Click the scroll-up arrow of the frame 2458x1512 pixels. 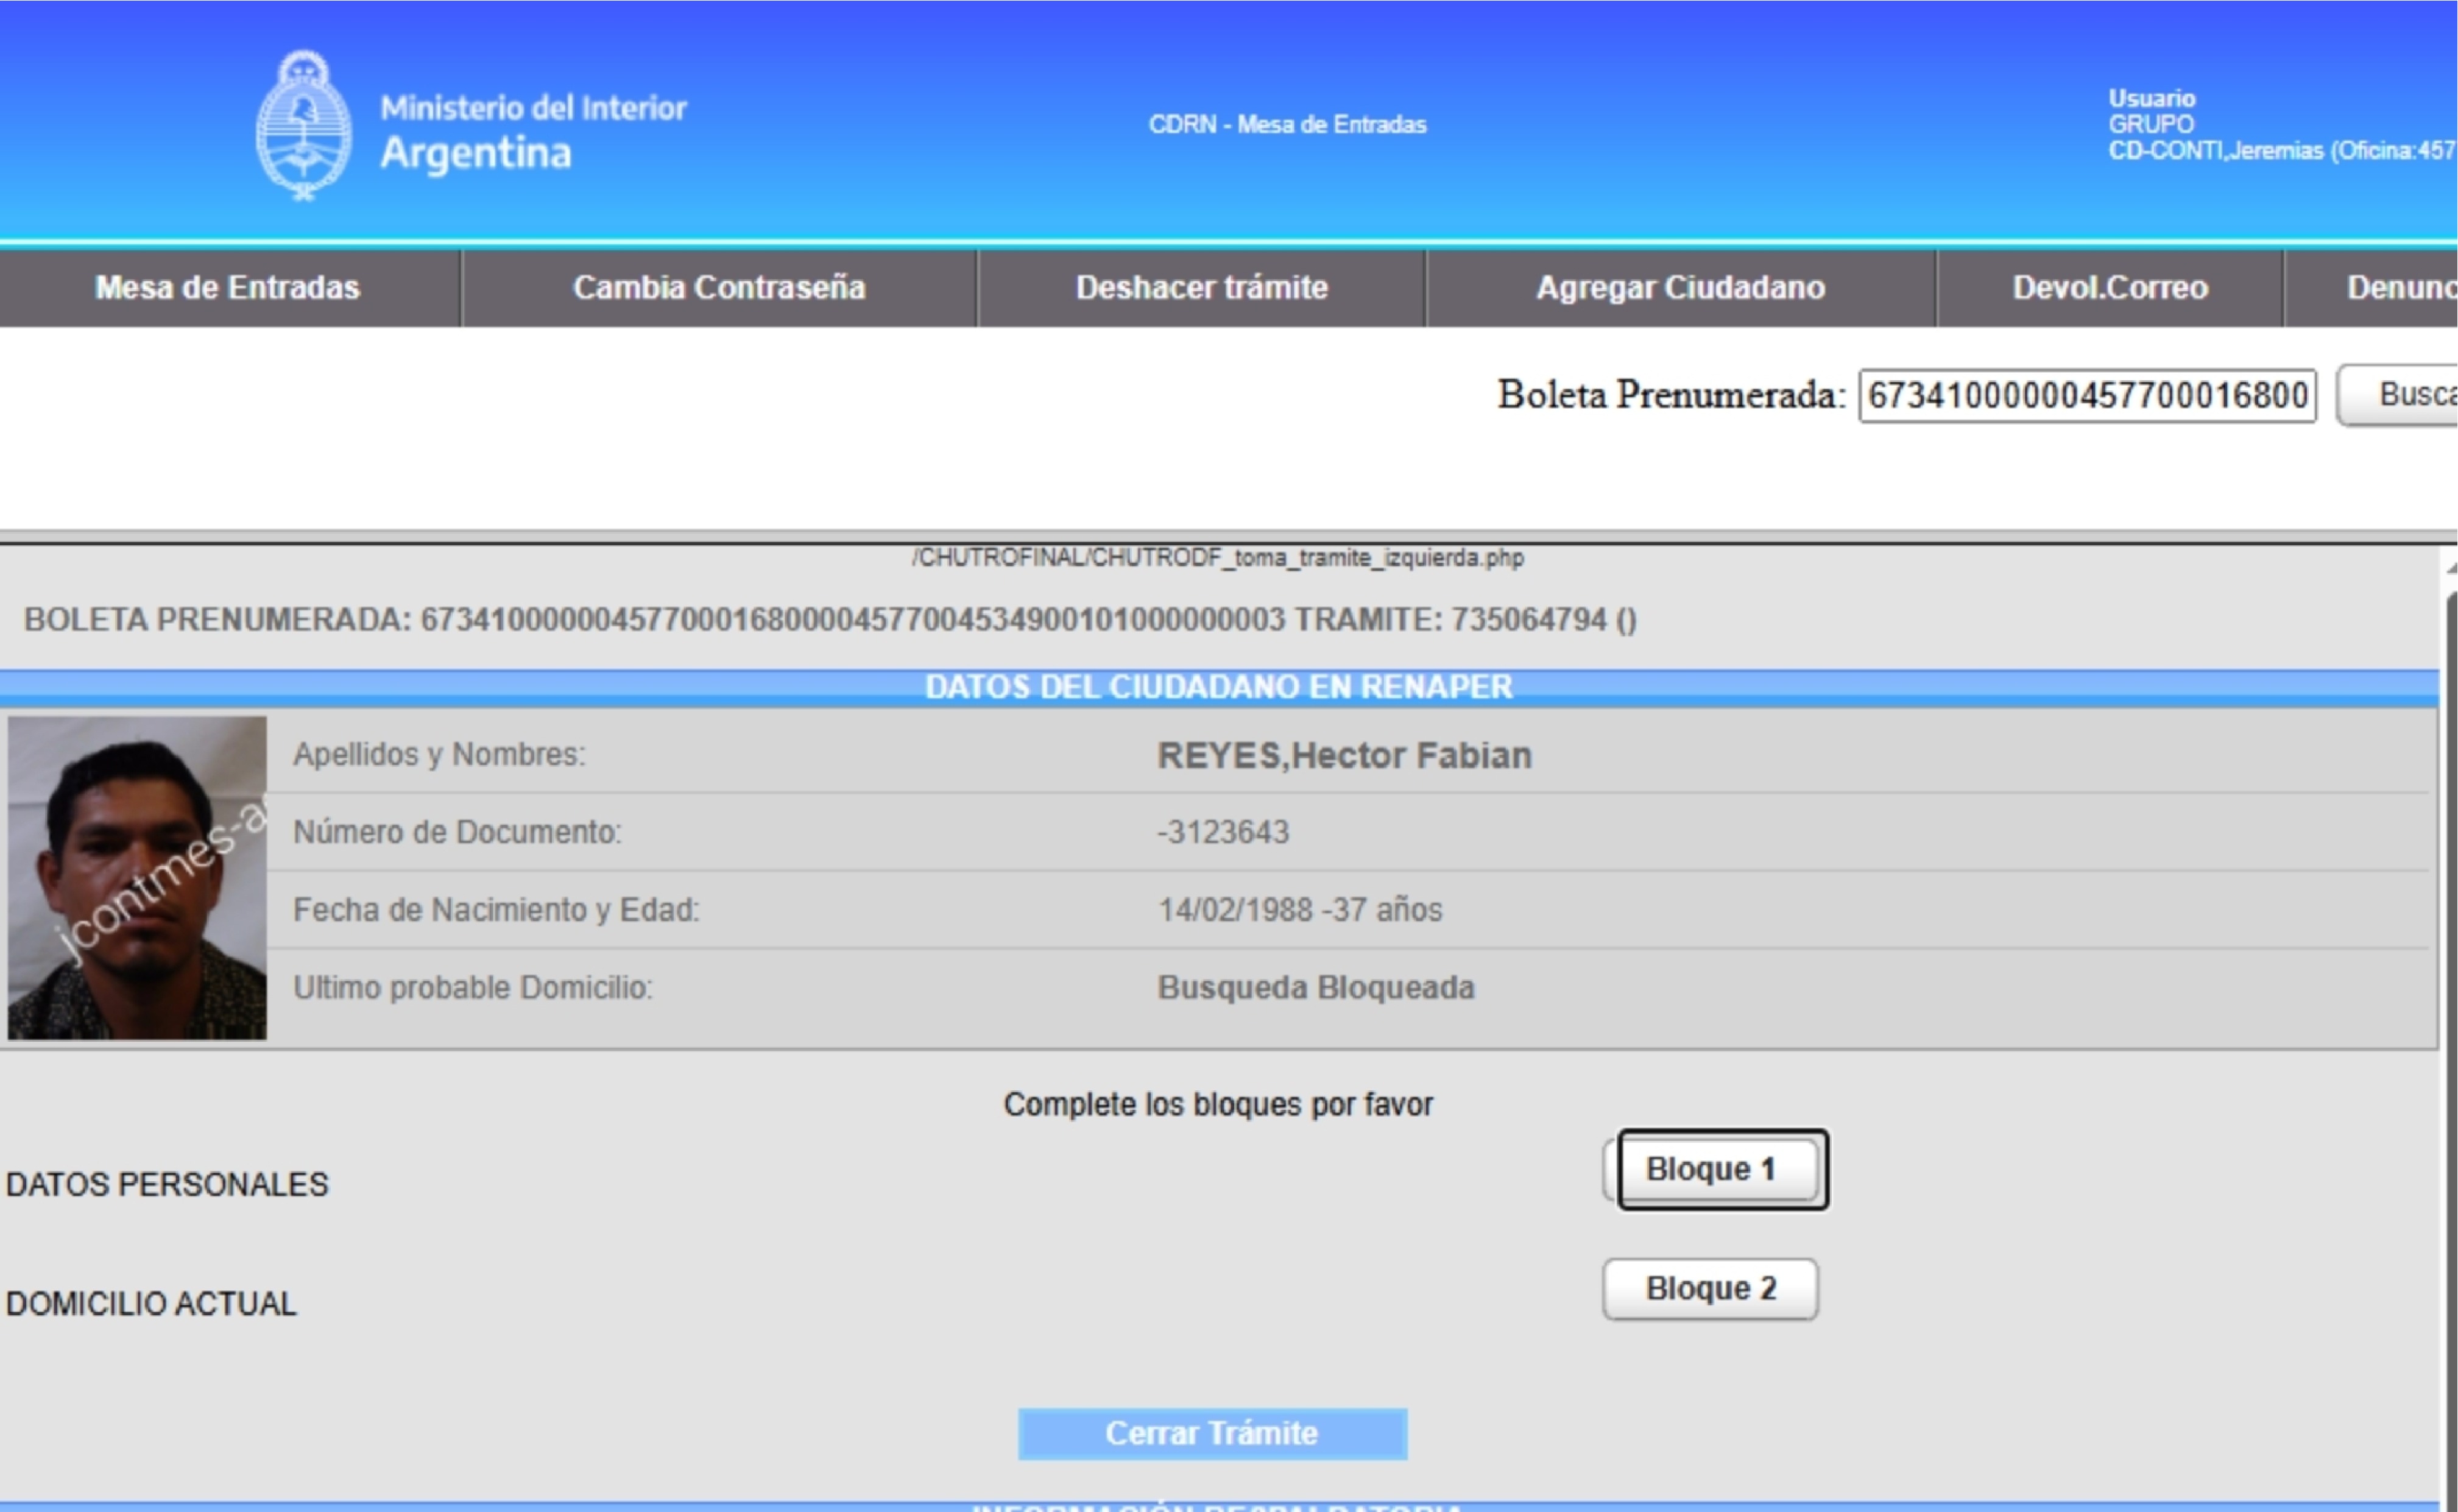click(x=2451, y=568)
